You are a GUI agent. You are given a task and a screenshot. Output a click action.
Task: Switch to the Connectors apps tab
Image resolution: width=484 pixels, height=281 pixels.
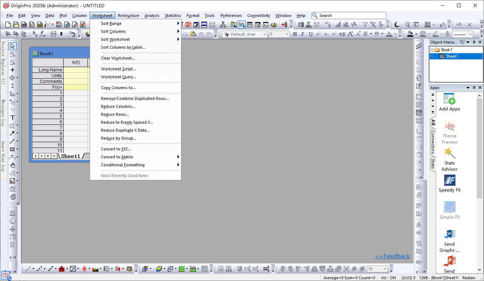click(433, 142)
